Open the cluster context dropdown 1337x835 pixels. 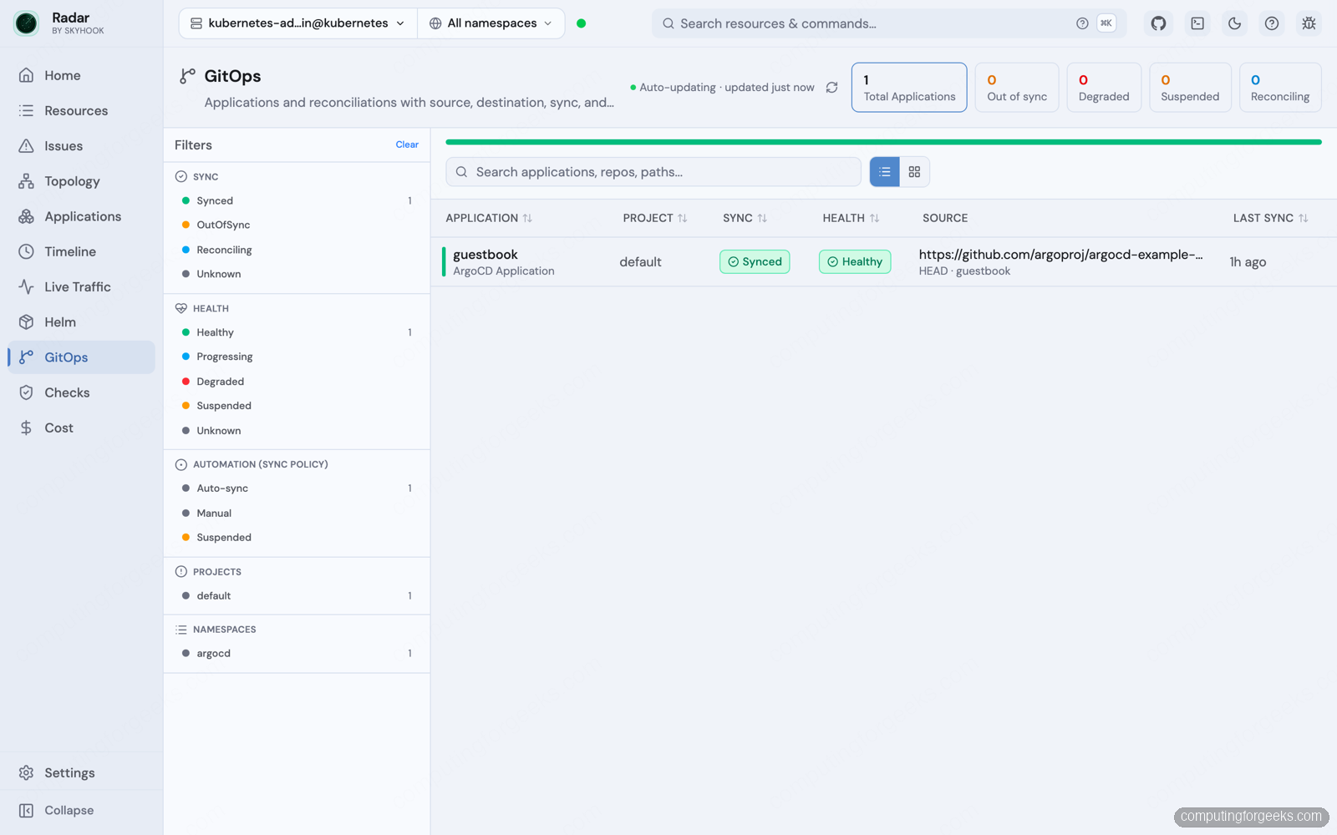pos(298,23)
